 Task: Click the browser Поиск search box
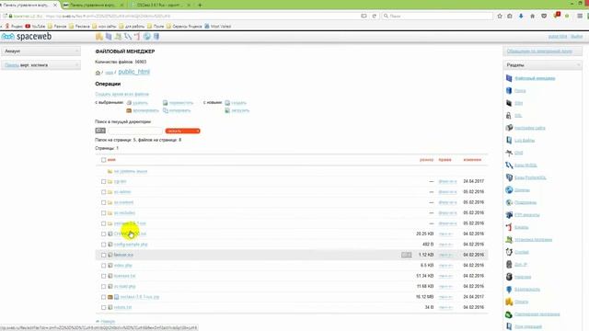coord(438,17)
